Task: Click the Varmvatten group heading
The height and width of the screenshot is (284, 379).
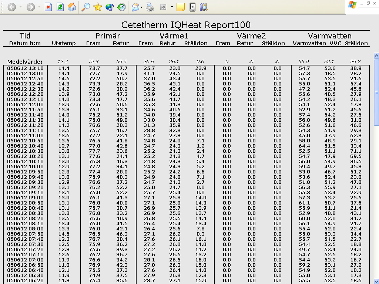Action: pos(330,36)
